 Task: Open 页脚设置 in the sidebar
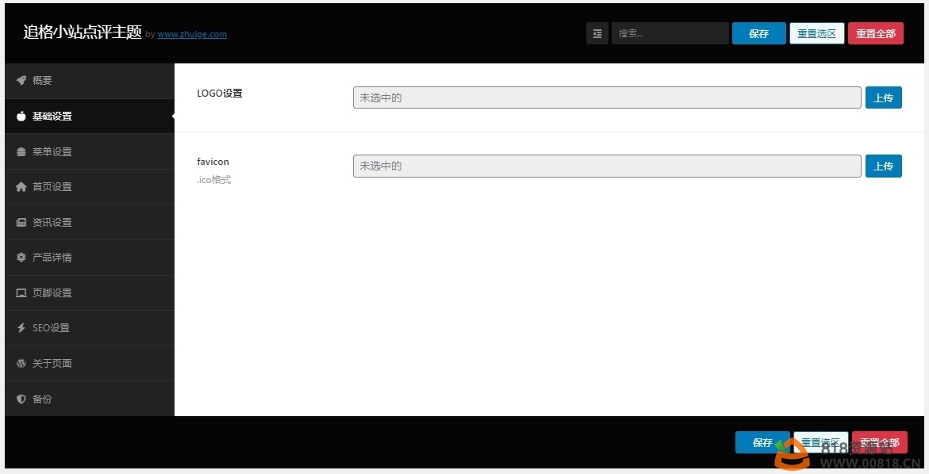click(x=90, y=293)
